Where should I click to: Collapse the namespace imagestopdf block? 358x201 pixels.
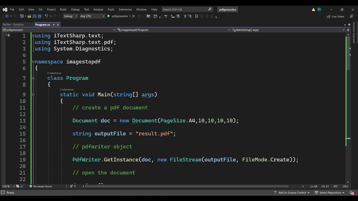point(33,62)
